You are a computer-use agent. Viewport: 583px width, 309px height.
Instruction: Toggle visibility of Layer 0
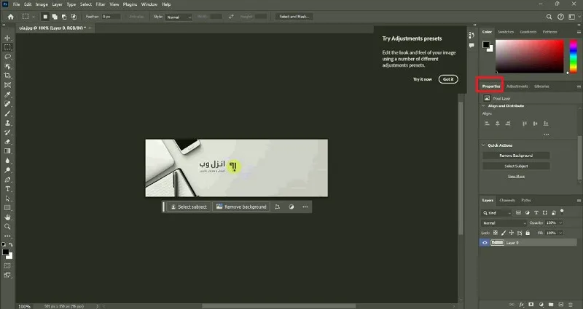click(485, 243)
